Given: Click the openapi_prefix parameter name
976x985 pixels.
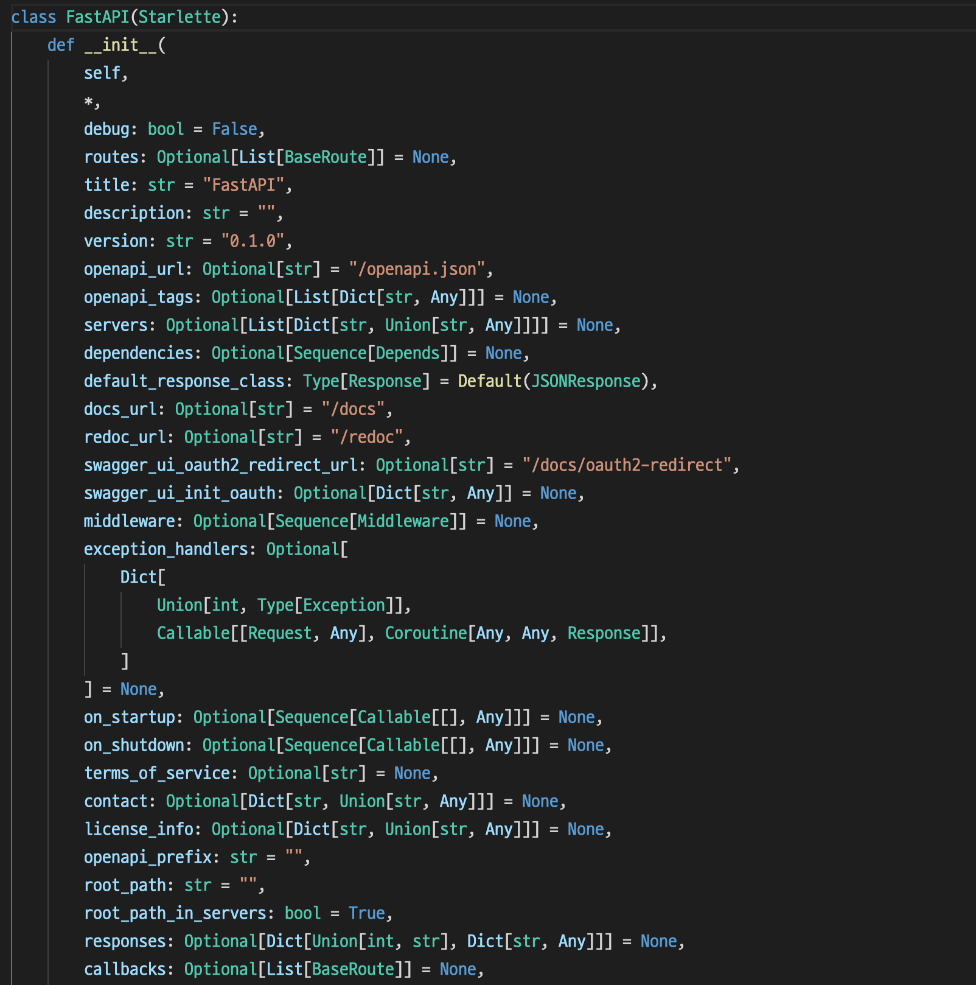Looking at the screenshot, I should point(148,857).
